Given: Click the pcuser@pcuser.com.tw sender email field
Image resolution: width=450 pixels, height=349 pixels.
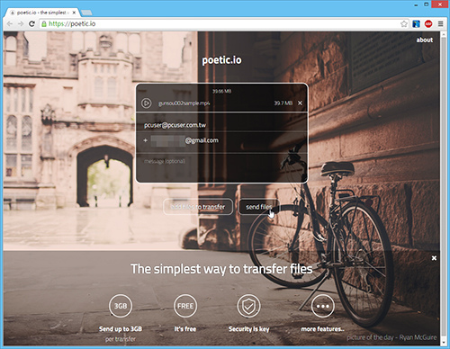Looking at the screenshot, I should (222, 125).
